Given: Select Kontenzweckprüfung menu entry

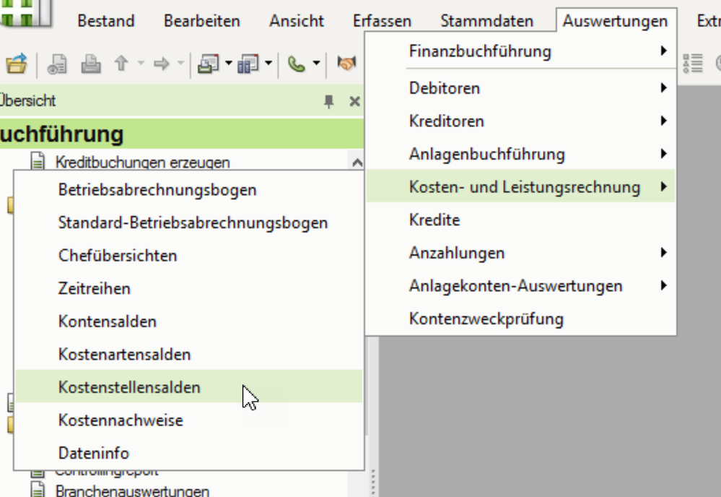Looking at the screenshot, I should 486,319.
